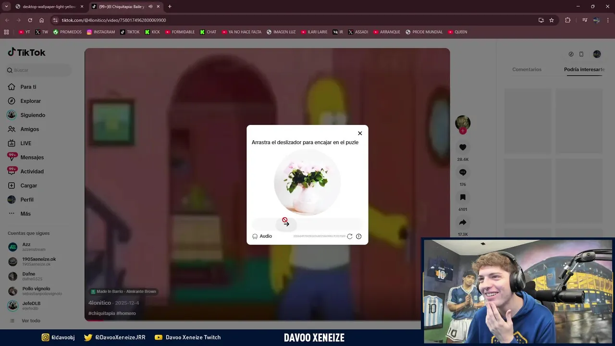Expand Ver todo followed accounts
615x346 pixels.
(31, 321)
